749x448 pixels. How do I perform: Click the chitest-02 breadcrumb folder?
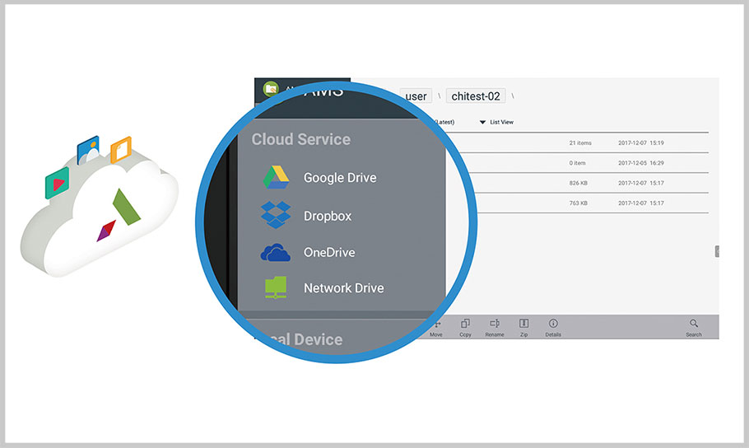pos(476,96)
